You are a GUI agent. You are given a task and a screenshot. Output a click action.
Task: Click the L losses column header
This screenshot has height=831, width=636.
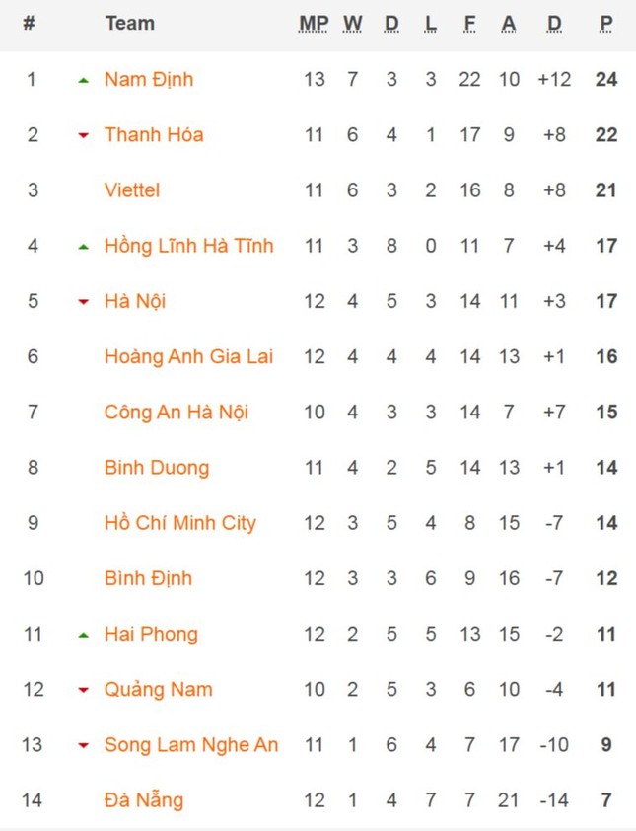[431, 24]
